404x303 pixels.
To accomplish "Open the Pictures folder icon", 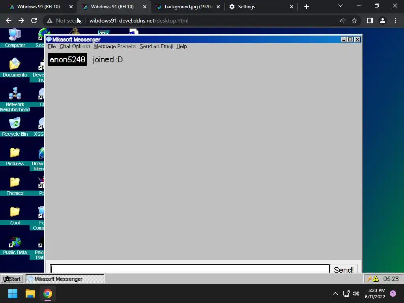I will pyautogui.click(x=15, y=156).
